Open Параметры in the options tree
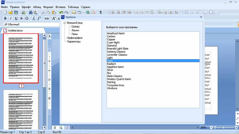Image resolution: width=239 pixels, height=134 pixels. [74, 42]
